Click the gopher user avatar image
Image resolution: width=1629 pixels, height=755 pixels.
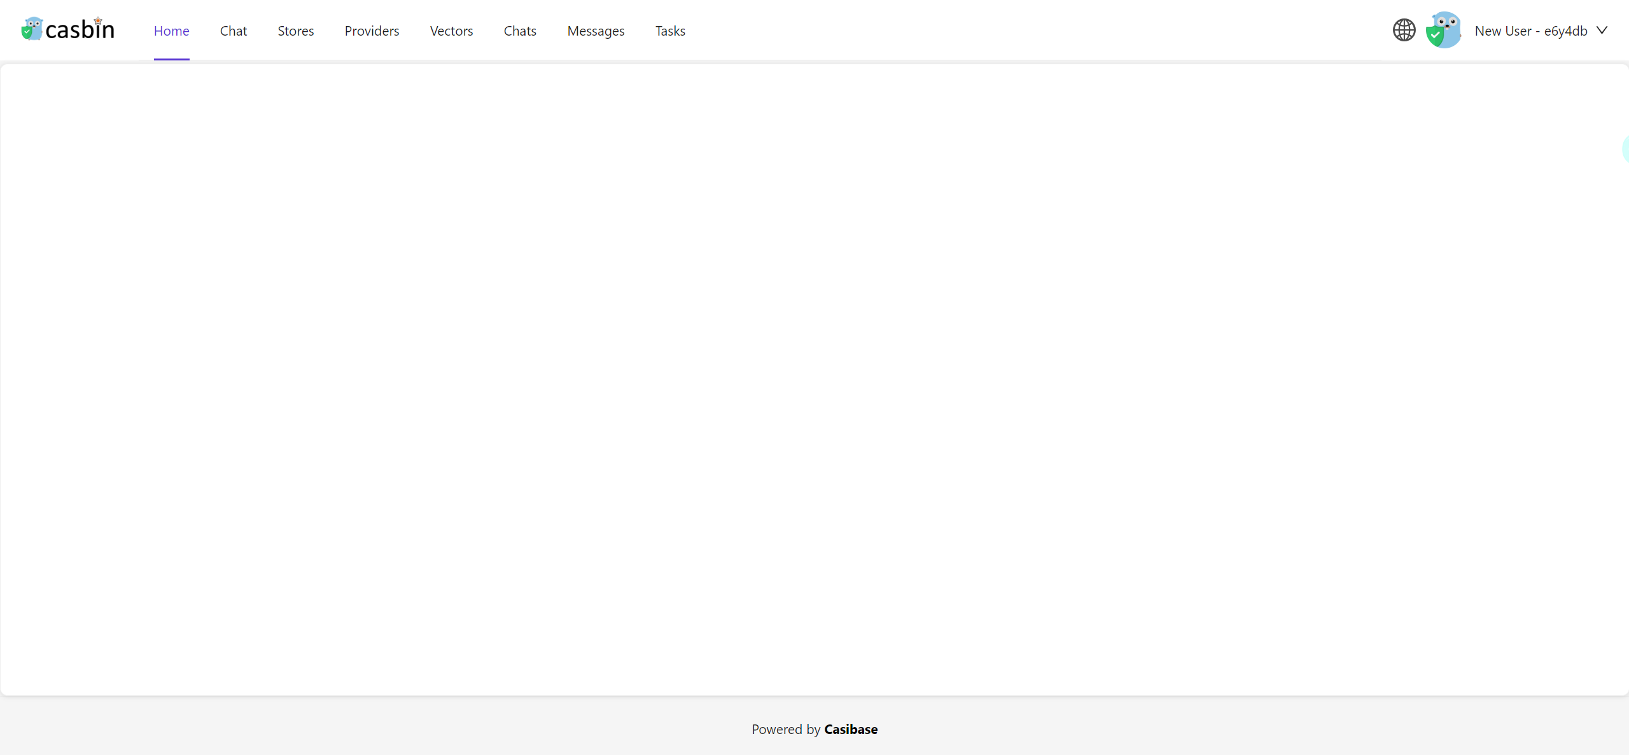pyautogui.click(x=1443, y=30)
